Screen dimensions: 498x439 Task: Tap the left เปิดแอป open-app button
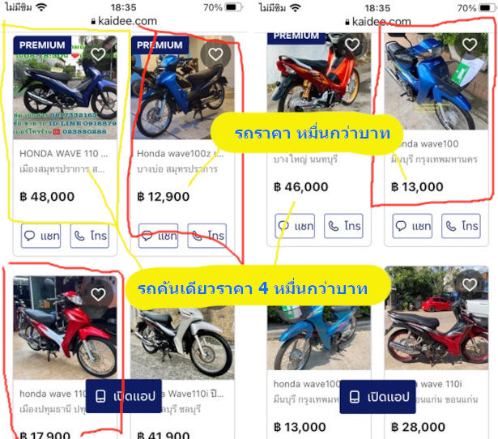tap(124, 396)
